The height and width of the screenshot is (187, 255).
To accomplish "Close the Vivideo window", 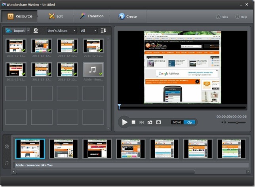I will 247,4.
